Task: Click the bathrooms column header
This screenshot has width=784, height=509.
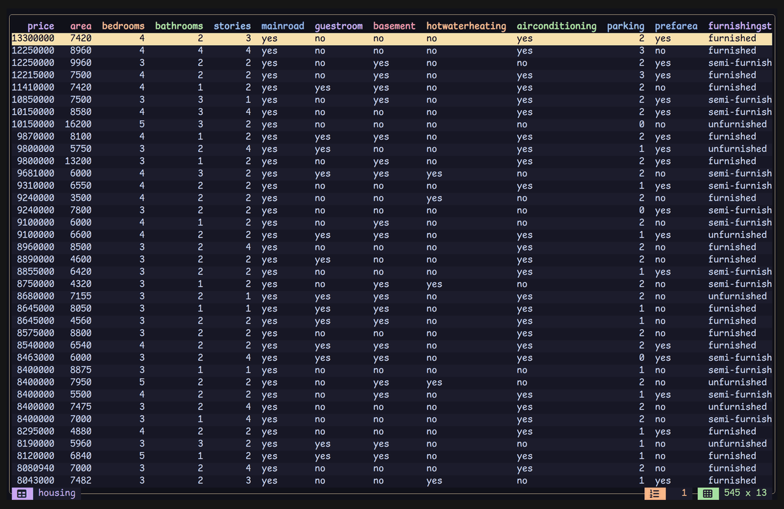Action: [179, 26]
